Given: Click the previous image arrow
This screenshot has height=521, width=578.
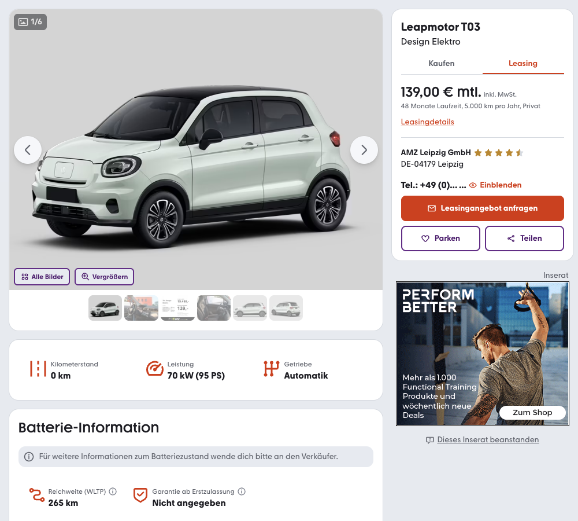Looking at the screenshot, I should (x=28, y=150).
